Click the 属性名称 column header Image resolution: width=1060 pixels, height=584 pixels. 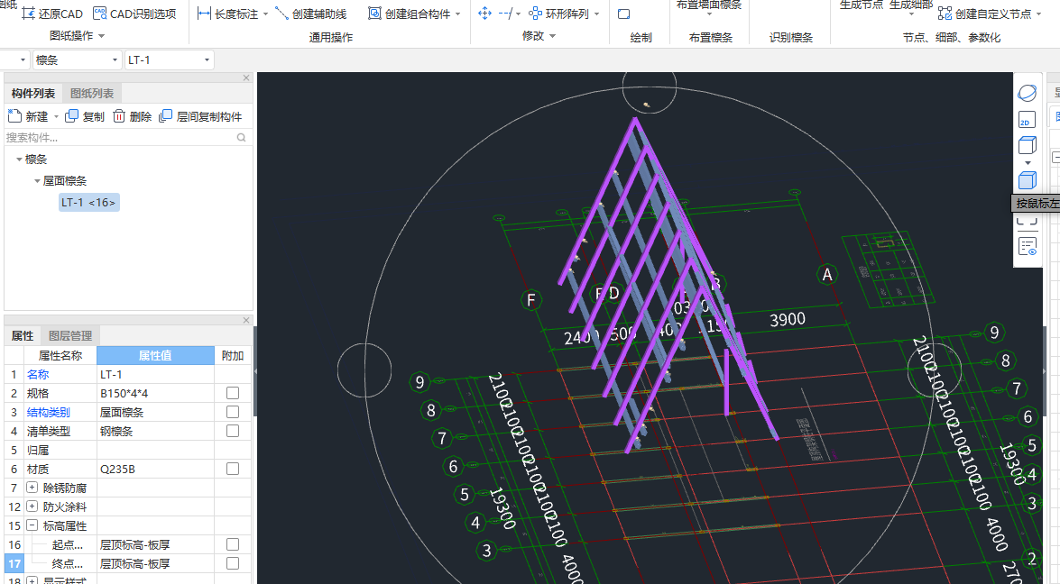pyautogui.click(x=60, y=355)
